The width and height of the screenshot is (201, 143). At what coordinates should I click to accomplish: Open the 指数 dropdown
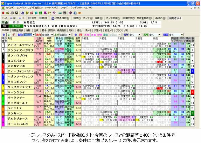click(x=29, y=35)
